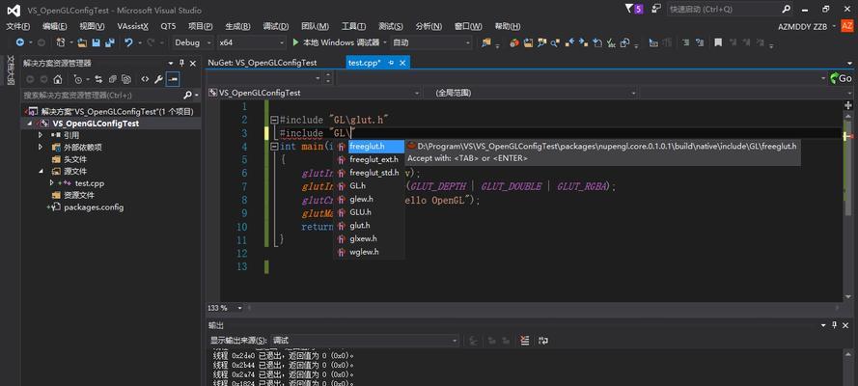Click the 快速启动 (Ctrl+Q) search field
Viewport: 858px width, 386px height.
[731, 10]
